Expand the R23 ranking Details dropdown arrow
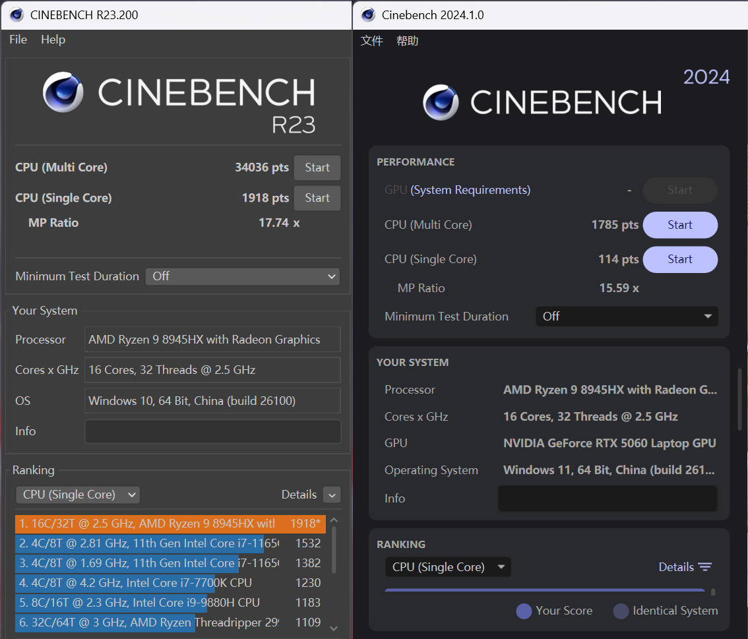The height and width of the screenshot is (639, 748). [x=332, y=495]
